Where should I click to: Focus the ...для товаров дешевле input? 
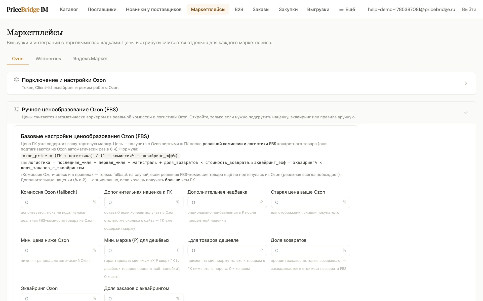(x=227, y=251)
